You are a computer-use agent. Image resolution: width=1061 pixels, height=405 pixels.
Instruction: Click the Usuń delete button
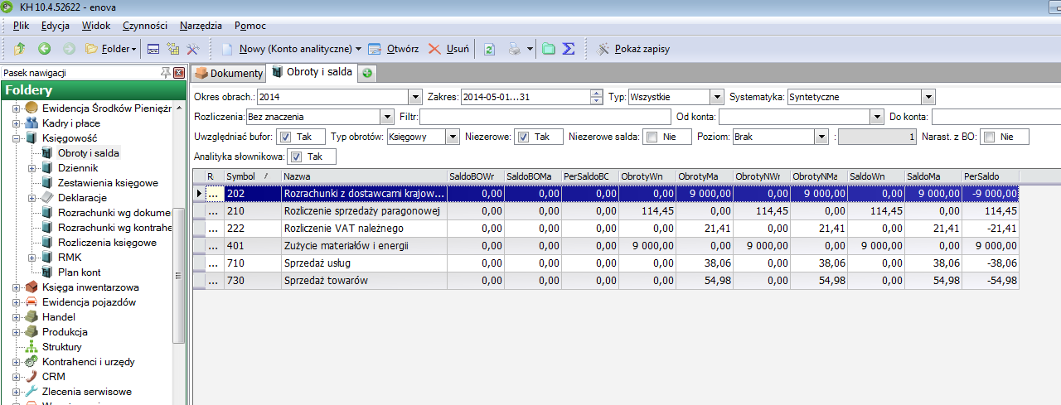[x=448, y=49]
